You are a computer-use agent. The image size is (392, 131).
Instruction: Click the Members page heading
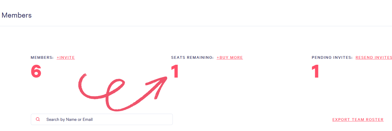(x=17, y=15)
